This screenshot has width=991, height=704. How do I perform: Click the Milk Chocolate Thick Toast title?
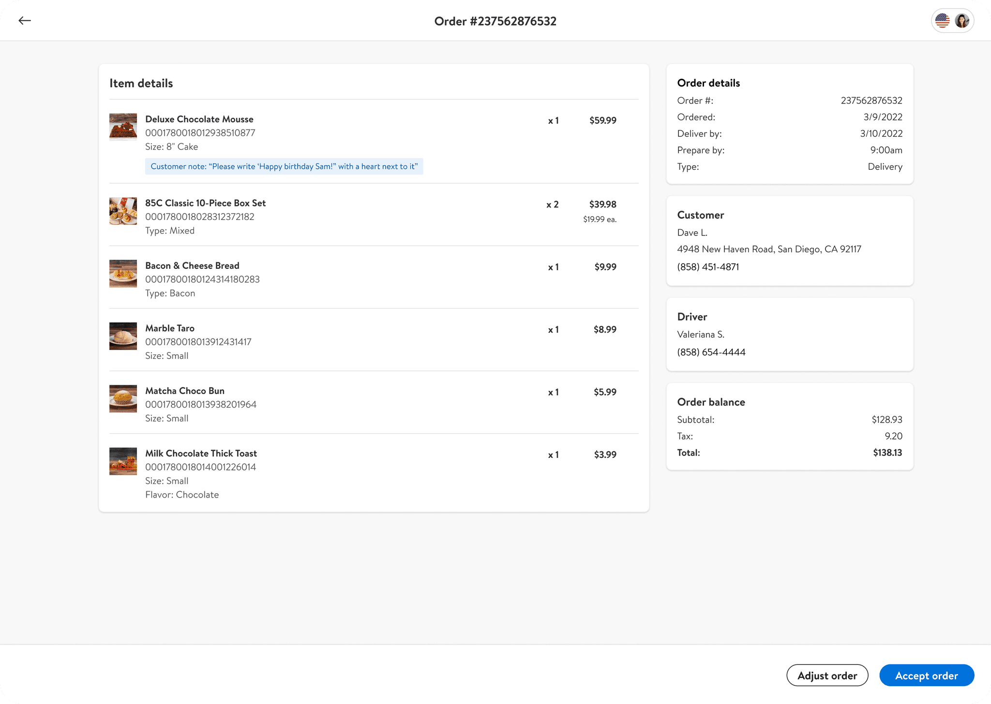[201, 453]
